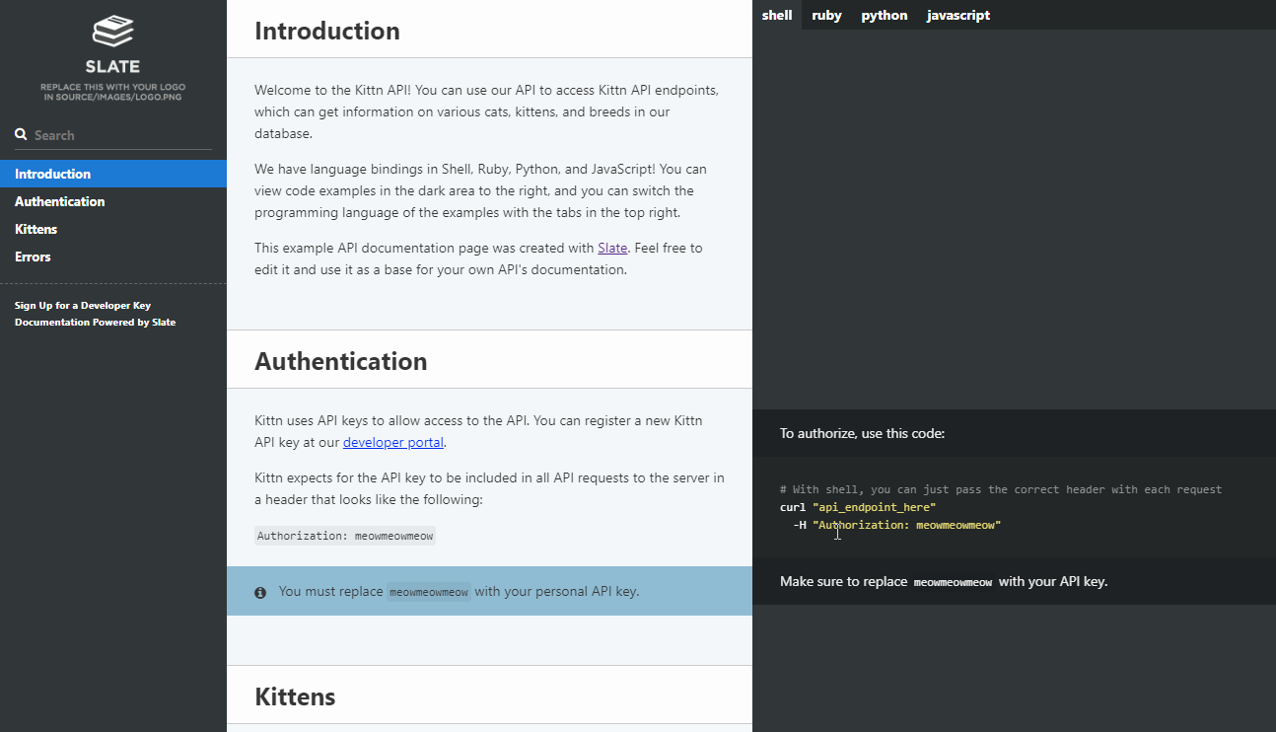Click 'Welcome to the Kittn API!' paragraph
Viewport: 1276px width, 732px height.
(x=487, y=111)
